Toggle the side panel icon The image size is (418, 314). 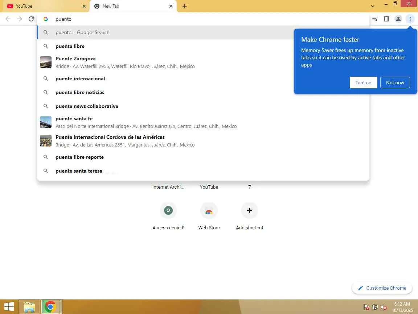[x=386, y=19]
